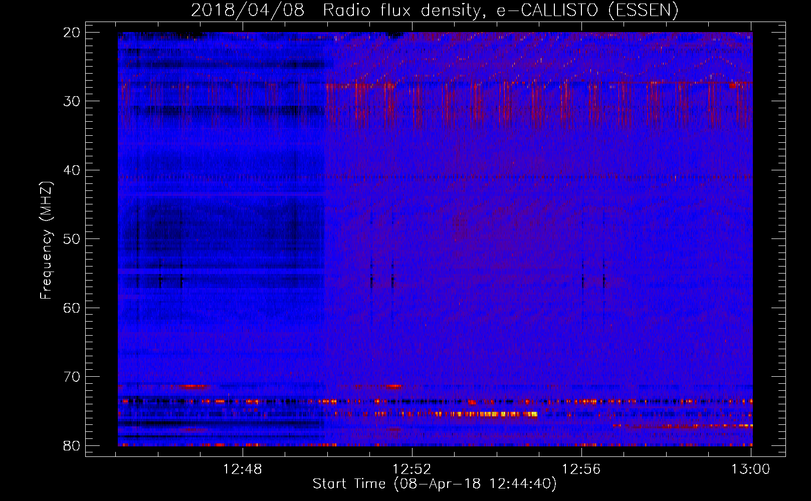This screenshot has height=501, width=811.
Task: Click the 70 MHz frequency tick label
Action: [x=72, y=377]
